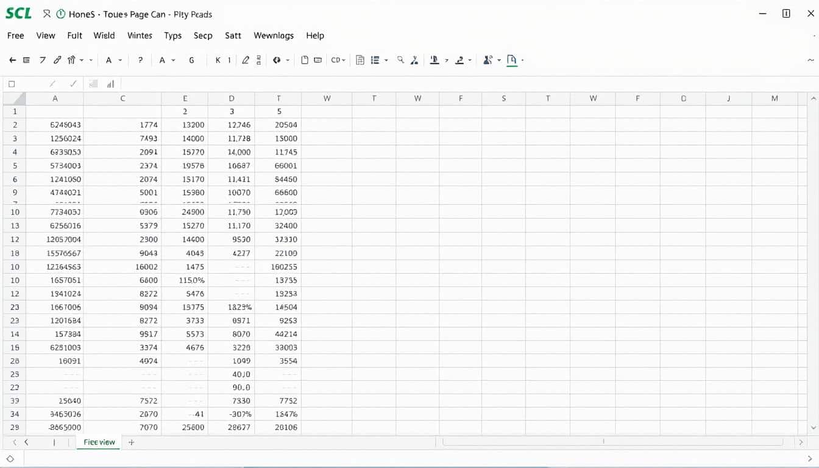Toggle the checkbox left of the formula bar
The height and width of the screenshot is (468, 819).
(12, 84)
